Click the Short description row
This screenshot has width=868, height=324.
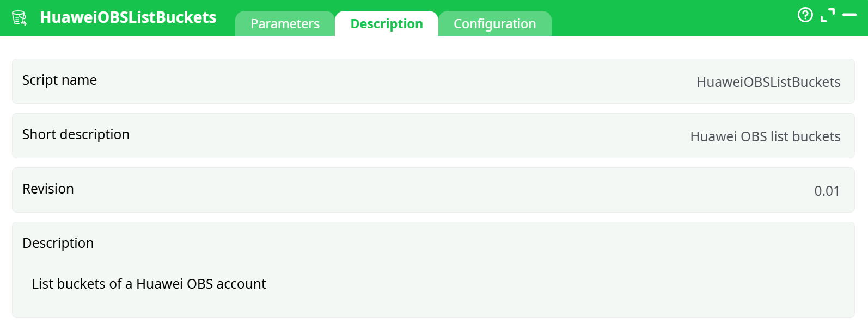tap(433, 135)
